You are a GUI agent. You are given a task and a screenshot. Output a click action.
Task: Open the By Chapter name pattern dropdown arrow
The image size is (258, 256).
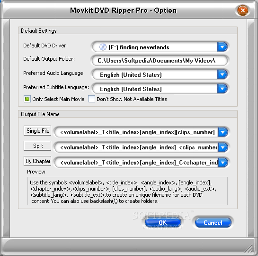pos(223,163)
